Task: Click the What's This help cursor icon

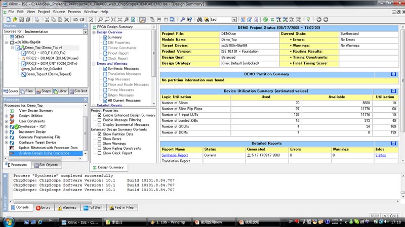Action: [189, 20]
